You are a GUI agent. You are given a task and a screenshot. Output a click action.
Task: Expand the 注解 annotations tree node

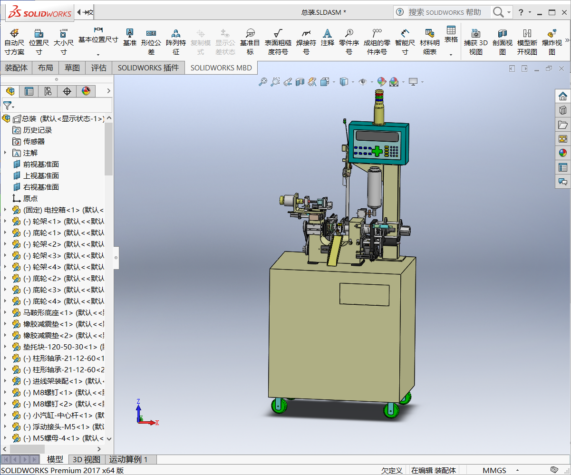pos(5,153)
